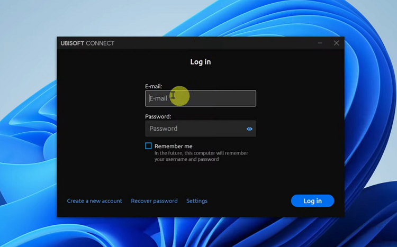
Task: Show password using the eye icon
Action: click(x=249, y=129)
